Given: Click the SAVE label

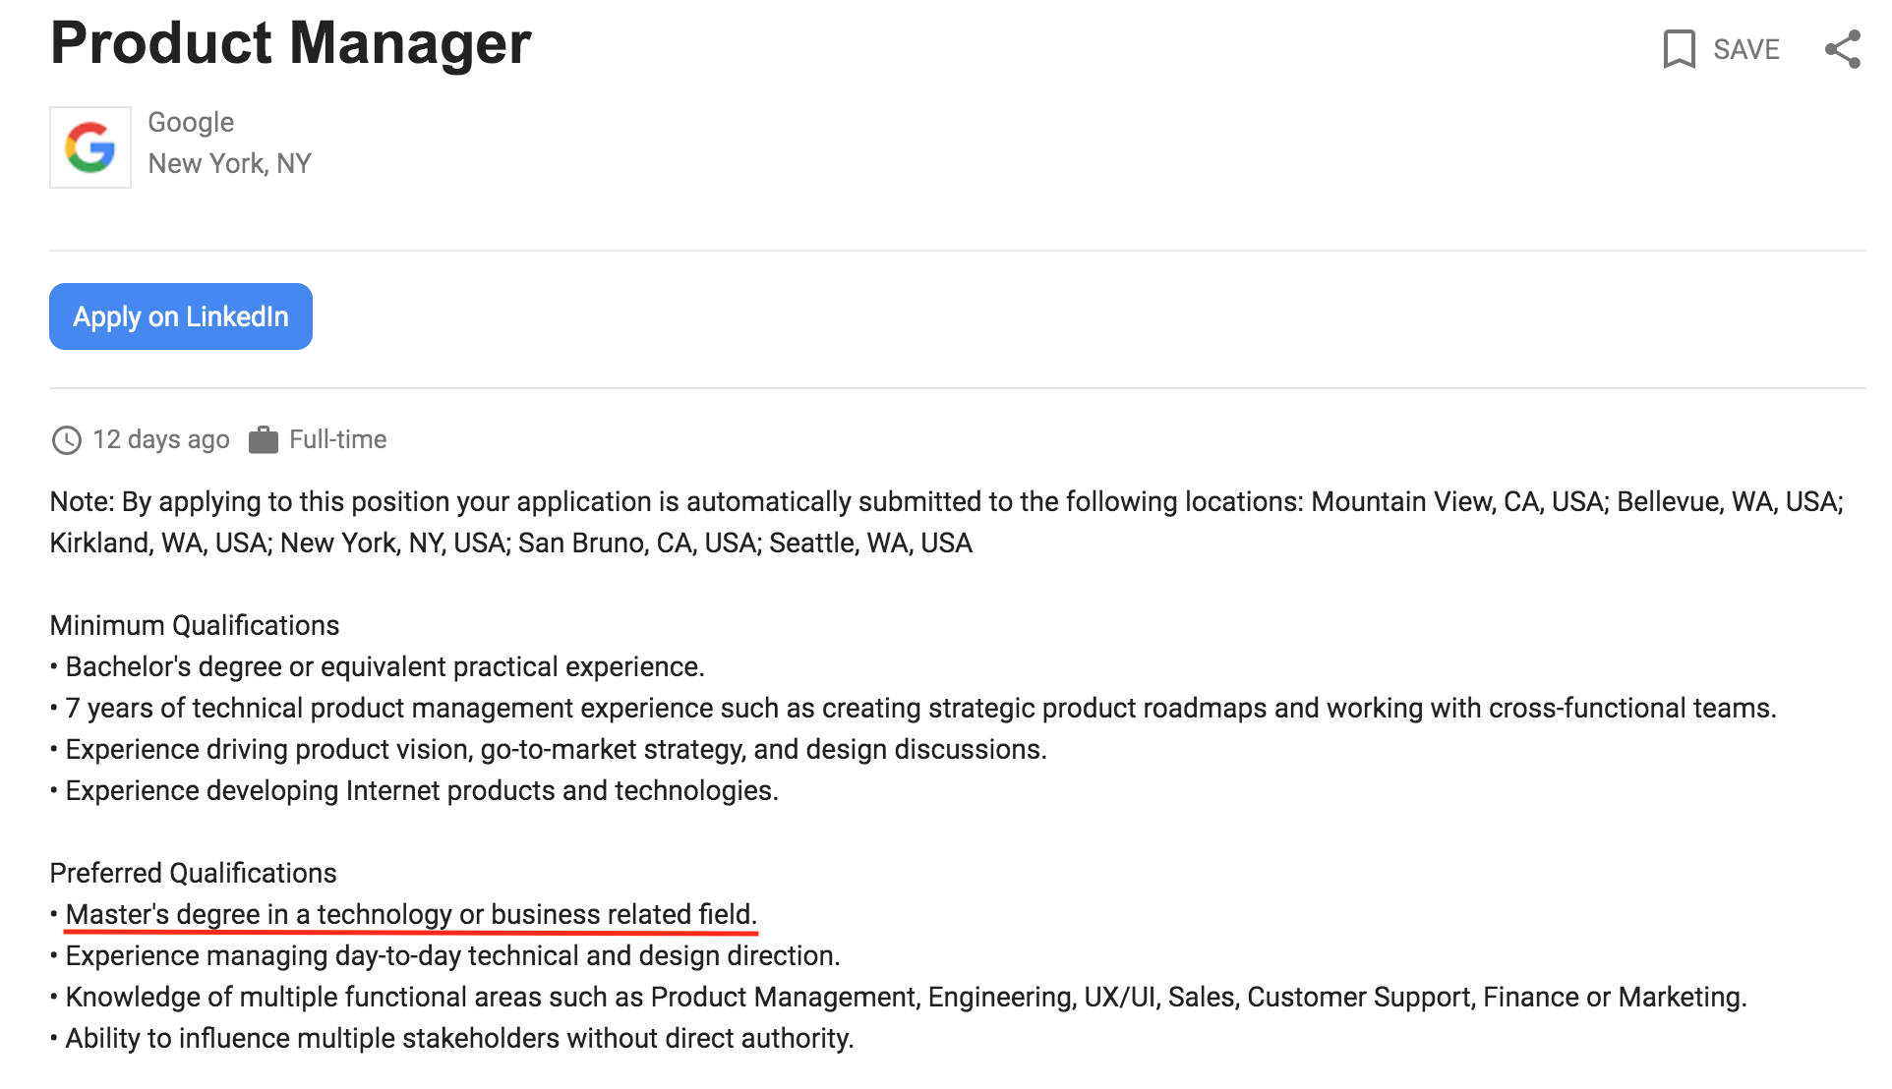Looking at the screenshot, I should 1746,49.
